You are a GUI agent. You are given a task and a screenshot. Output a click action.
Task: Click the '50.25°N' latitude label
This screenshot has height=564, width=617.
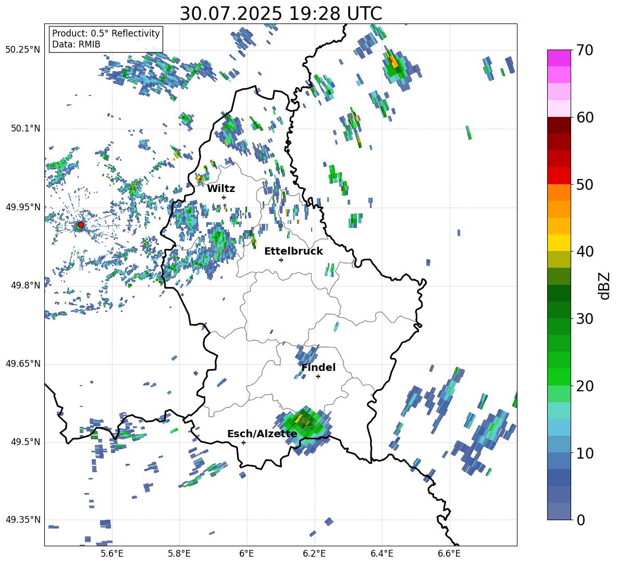click(23, 50)
